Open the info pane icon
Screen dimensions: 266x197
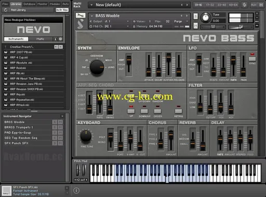tap(76, 190)
